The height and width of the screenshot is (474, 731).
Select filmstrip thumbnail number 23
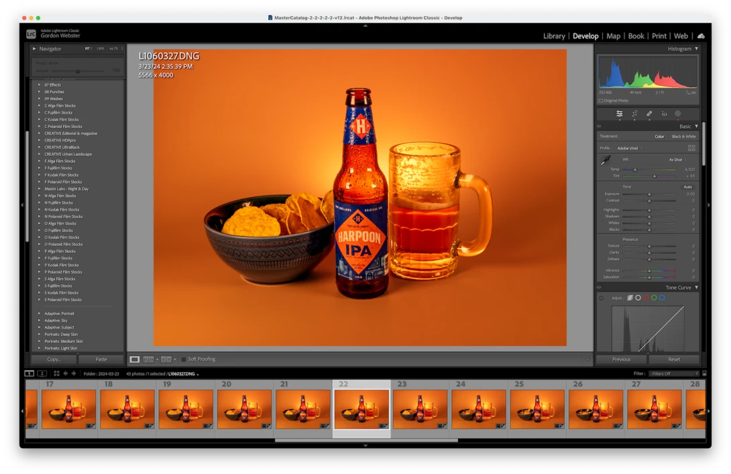(x=420, y=409)
